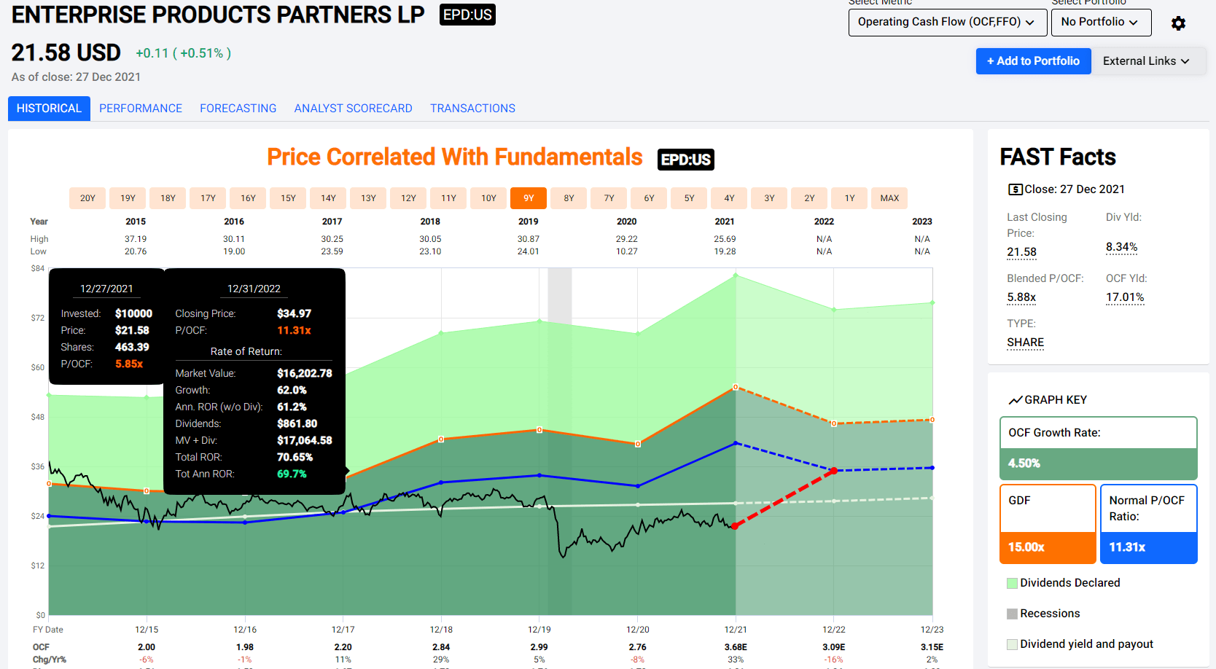The width and height of the screenshot is (1216, 669).
Task: Select the 2Y time range button
Action: coord(809,198)
